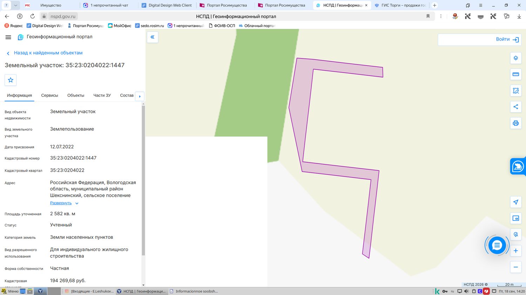Select the Состав tab

pos(127,95)
